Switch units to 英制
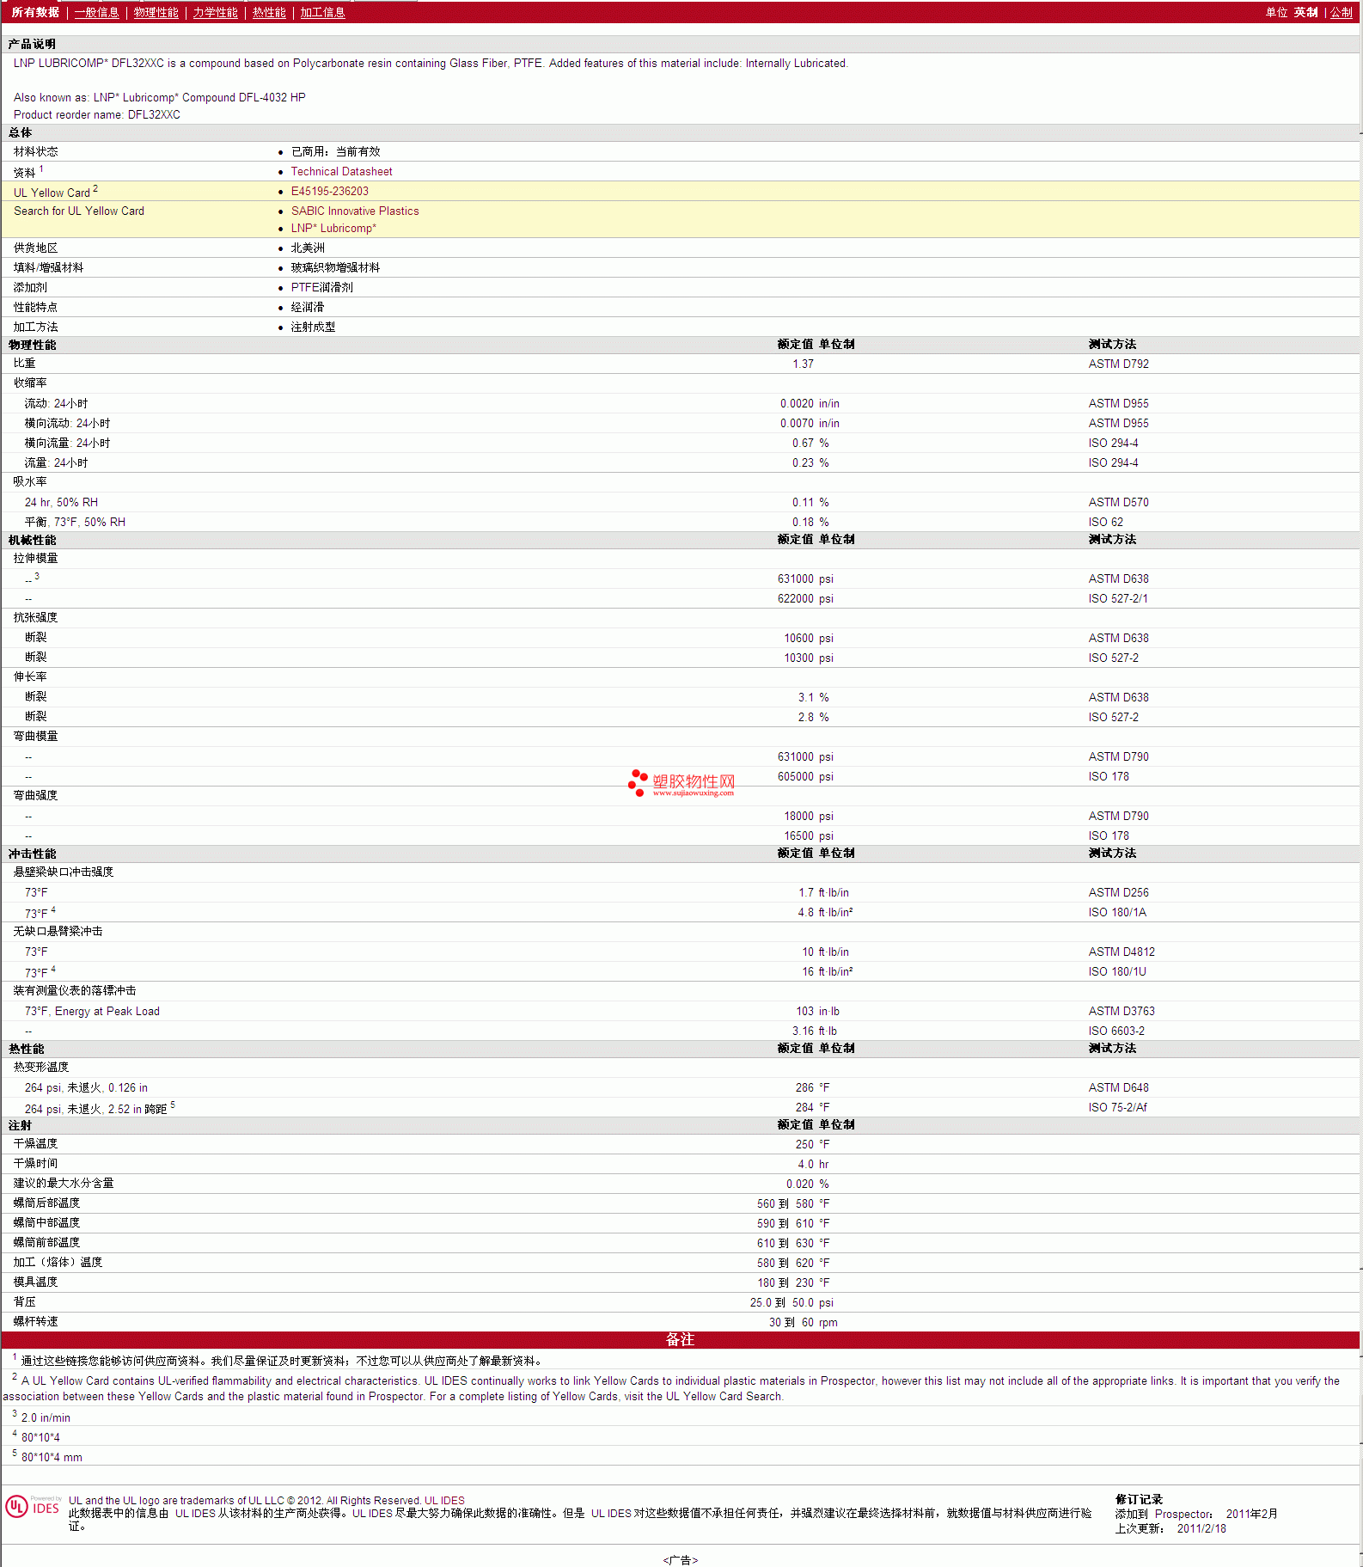The height and width of the screenshot is (1567, 1363). click(1305, 12)
